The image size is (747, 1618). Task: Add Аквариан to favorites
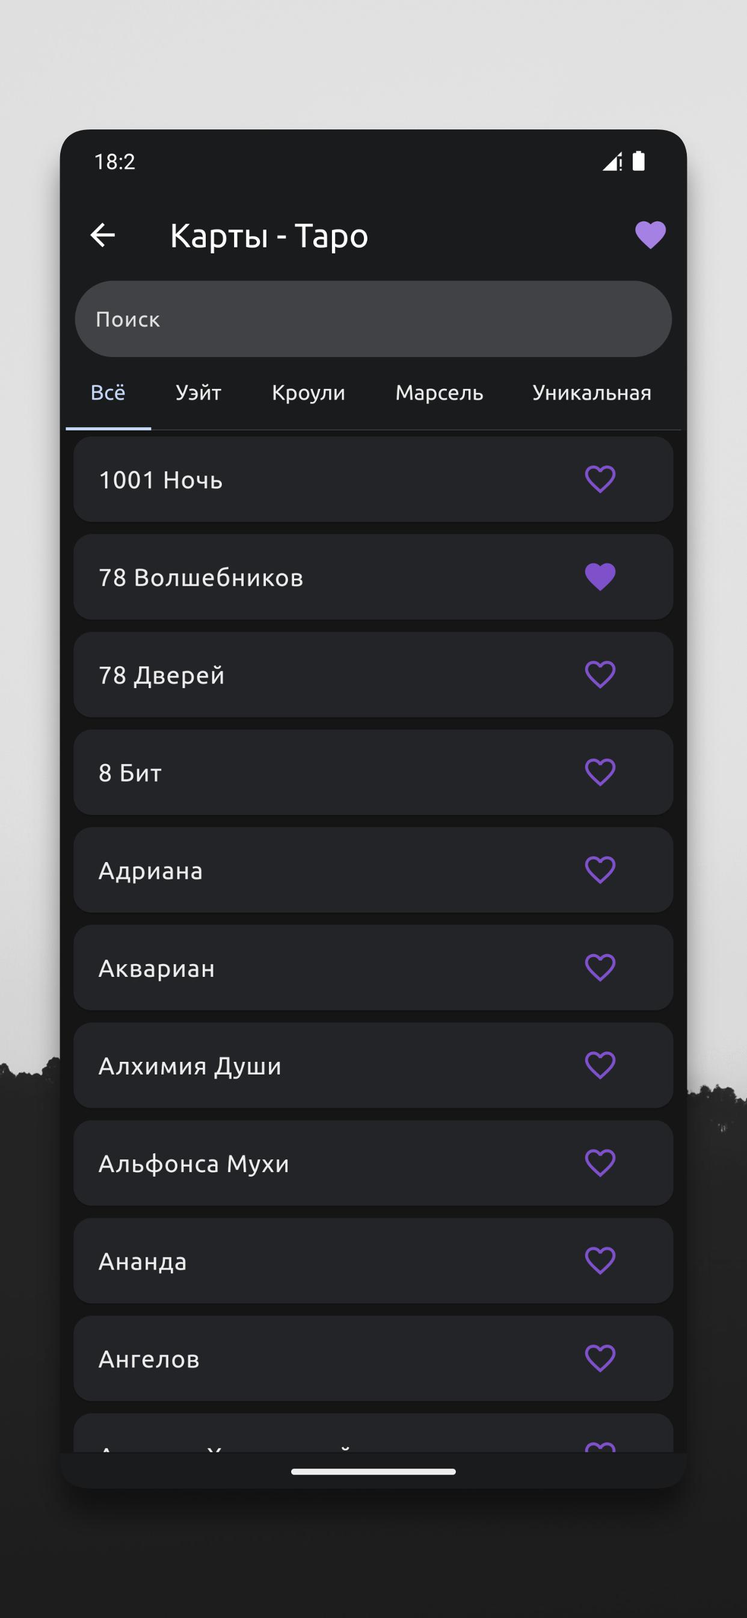[x=600, y=968]
